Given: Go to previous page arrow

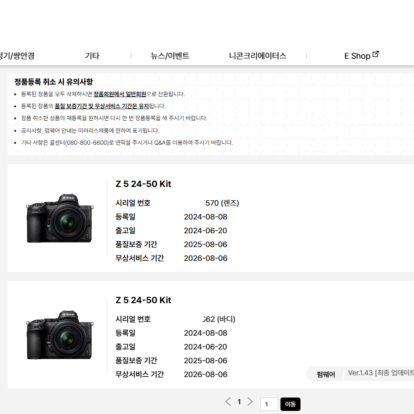Looking at the screenshot, I should click(228, 402).
